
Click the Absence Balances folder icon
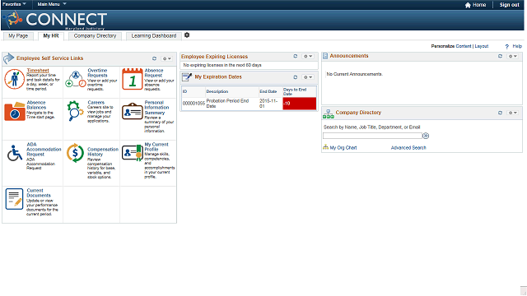(15, 112)
